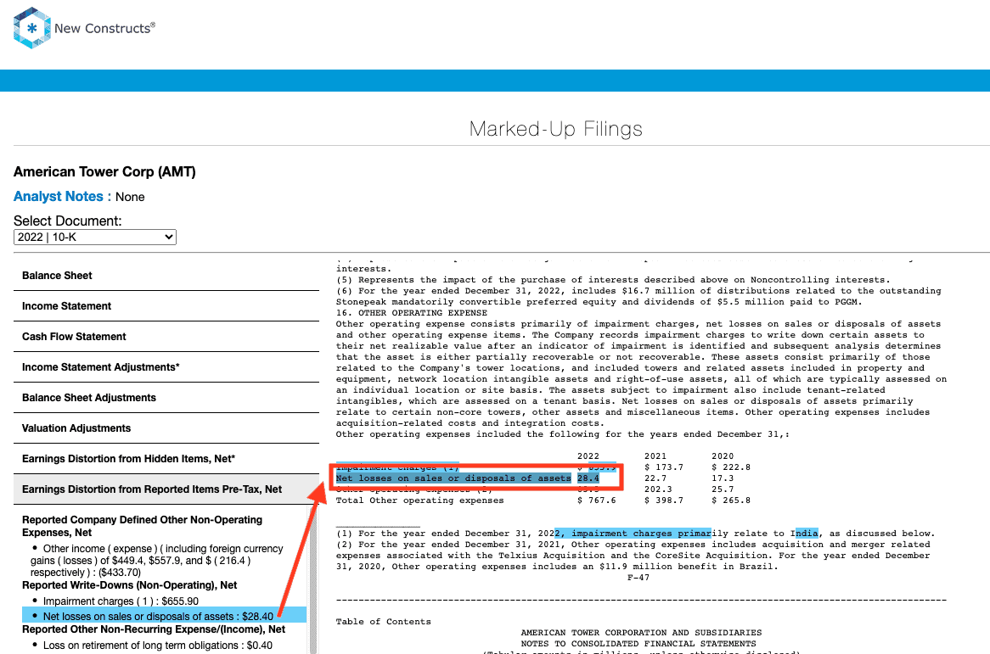Open the Select Document dropdown showing 2022 | 10-K
The image size is (990, 654).
tap(95, 238)
